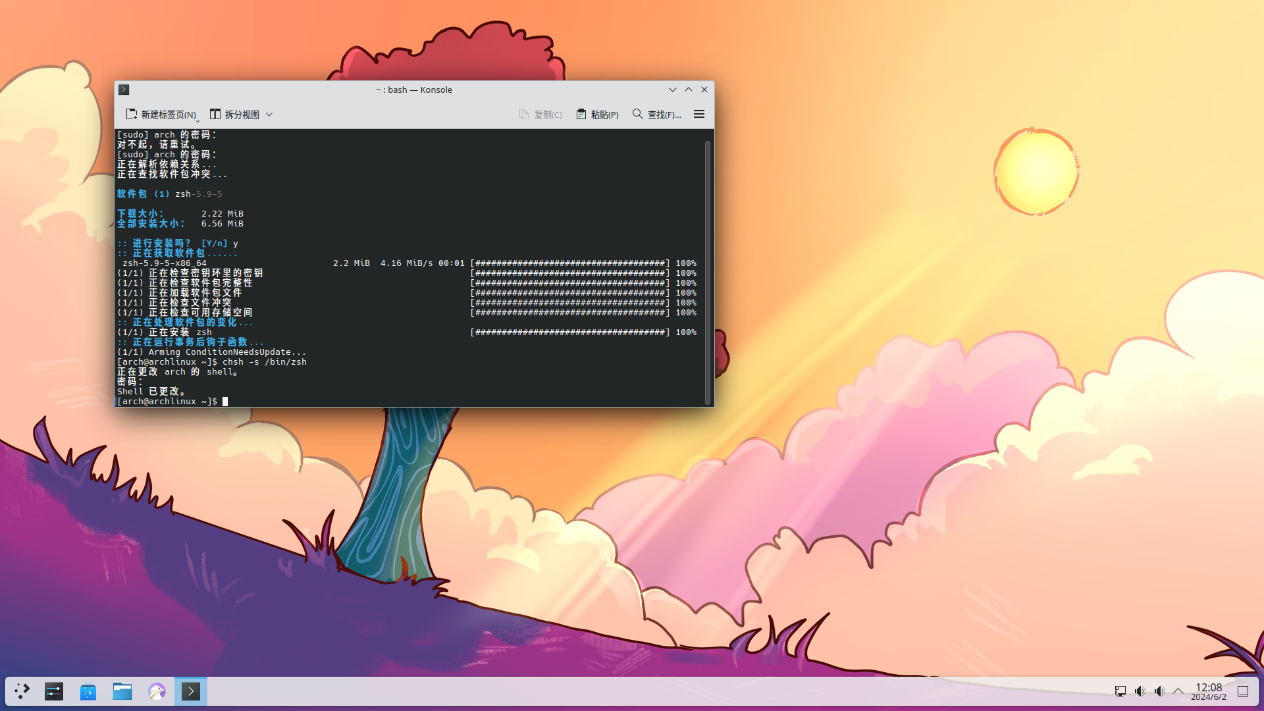Viewport: 1264px width, 711px height.
Task: Open a new tab with 新建标签页(N)
Action: (x=162, y=115)
